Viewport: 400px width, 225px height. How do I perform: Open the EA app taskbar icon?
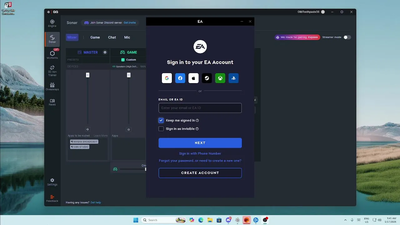(247, 220)
